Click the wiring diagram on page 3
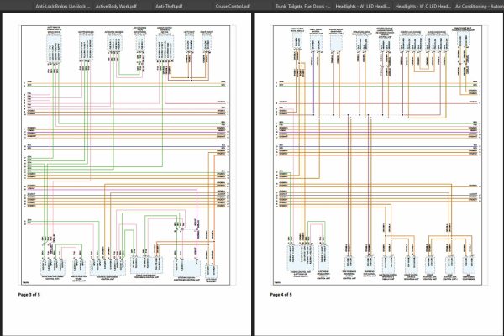This screenshot has height=336, width=504. 126,155
